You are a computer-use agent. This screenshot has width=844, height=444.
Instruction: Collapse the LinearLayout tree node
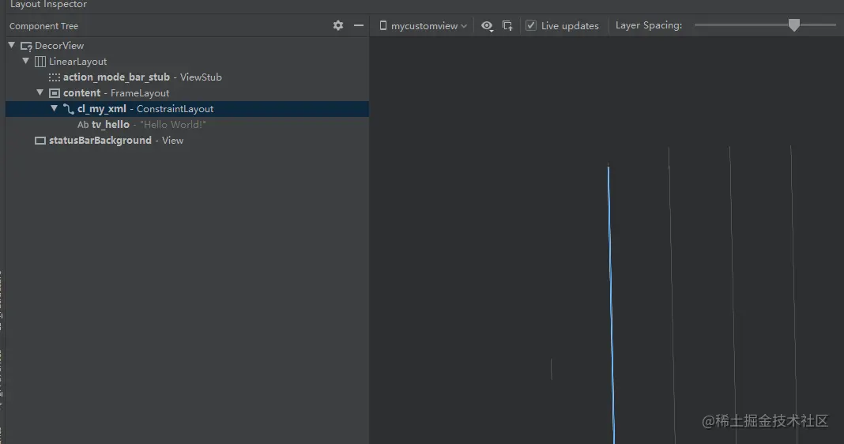[26, 61]
